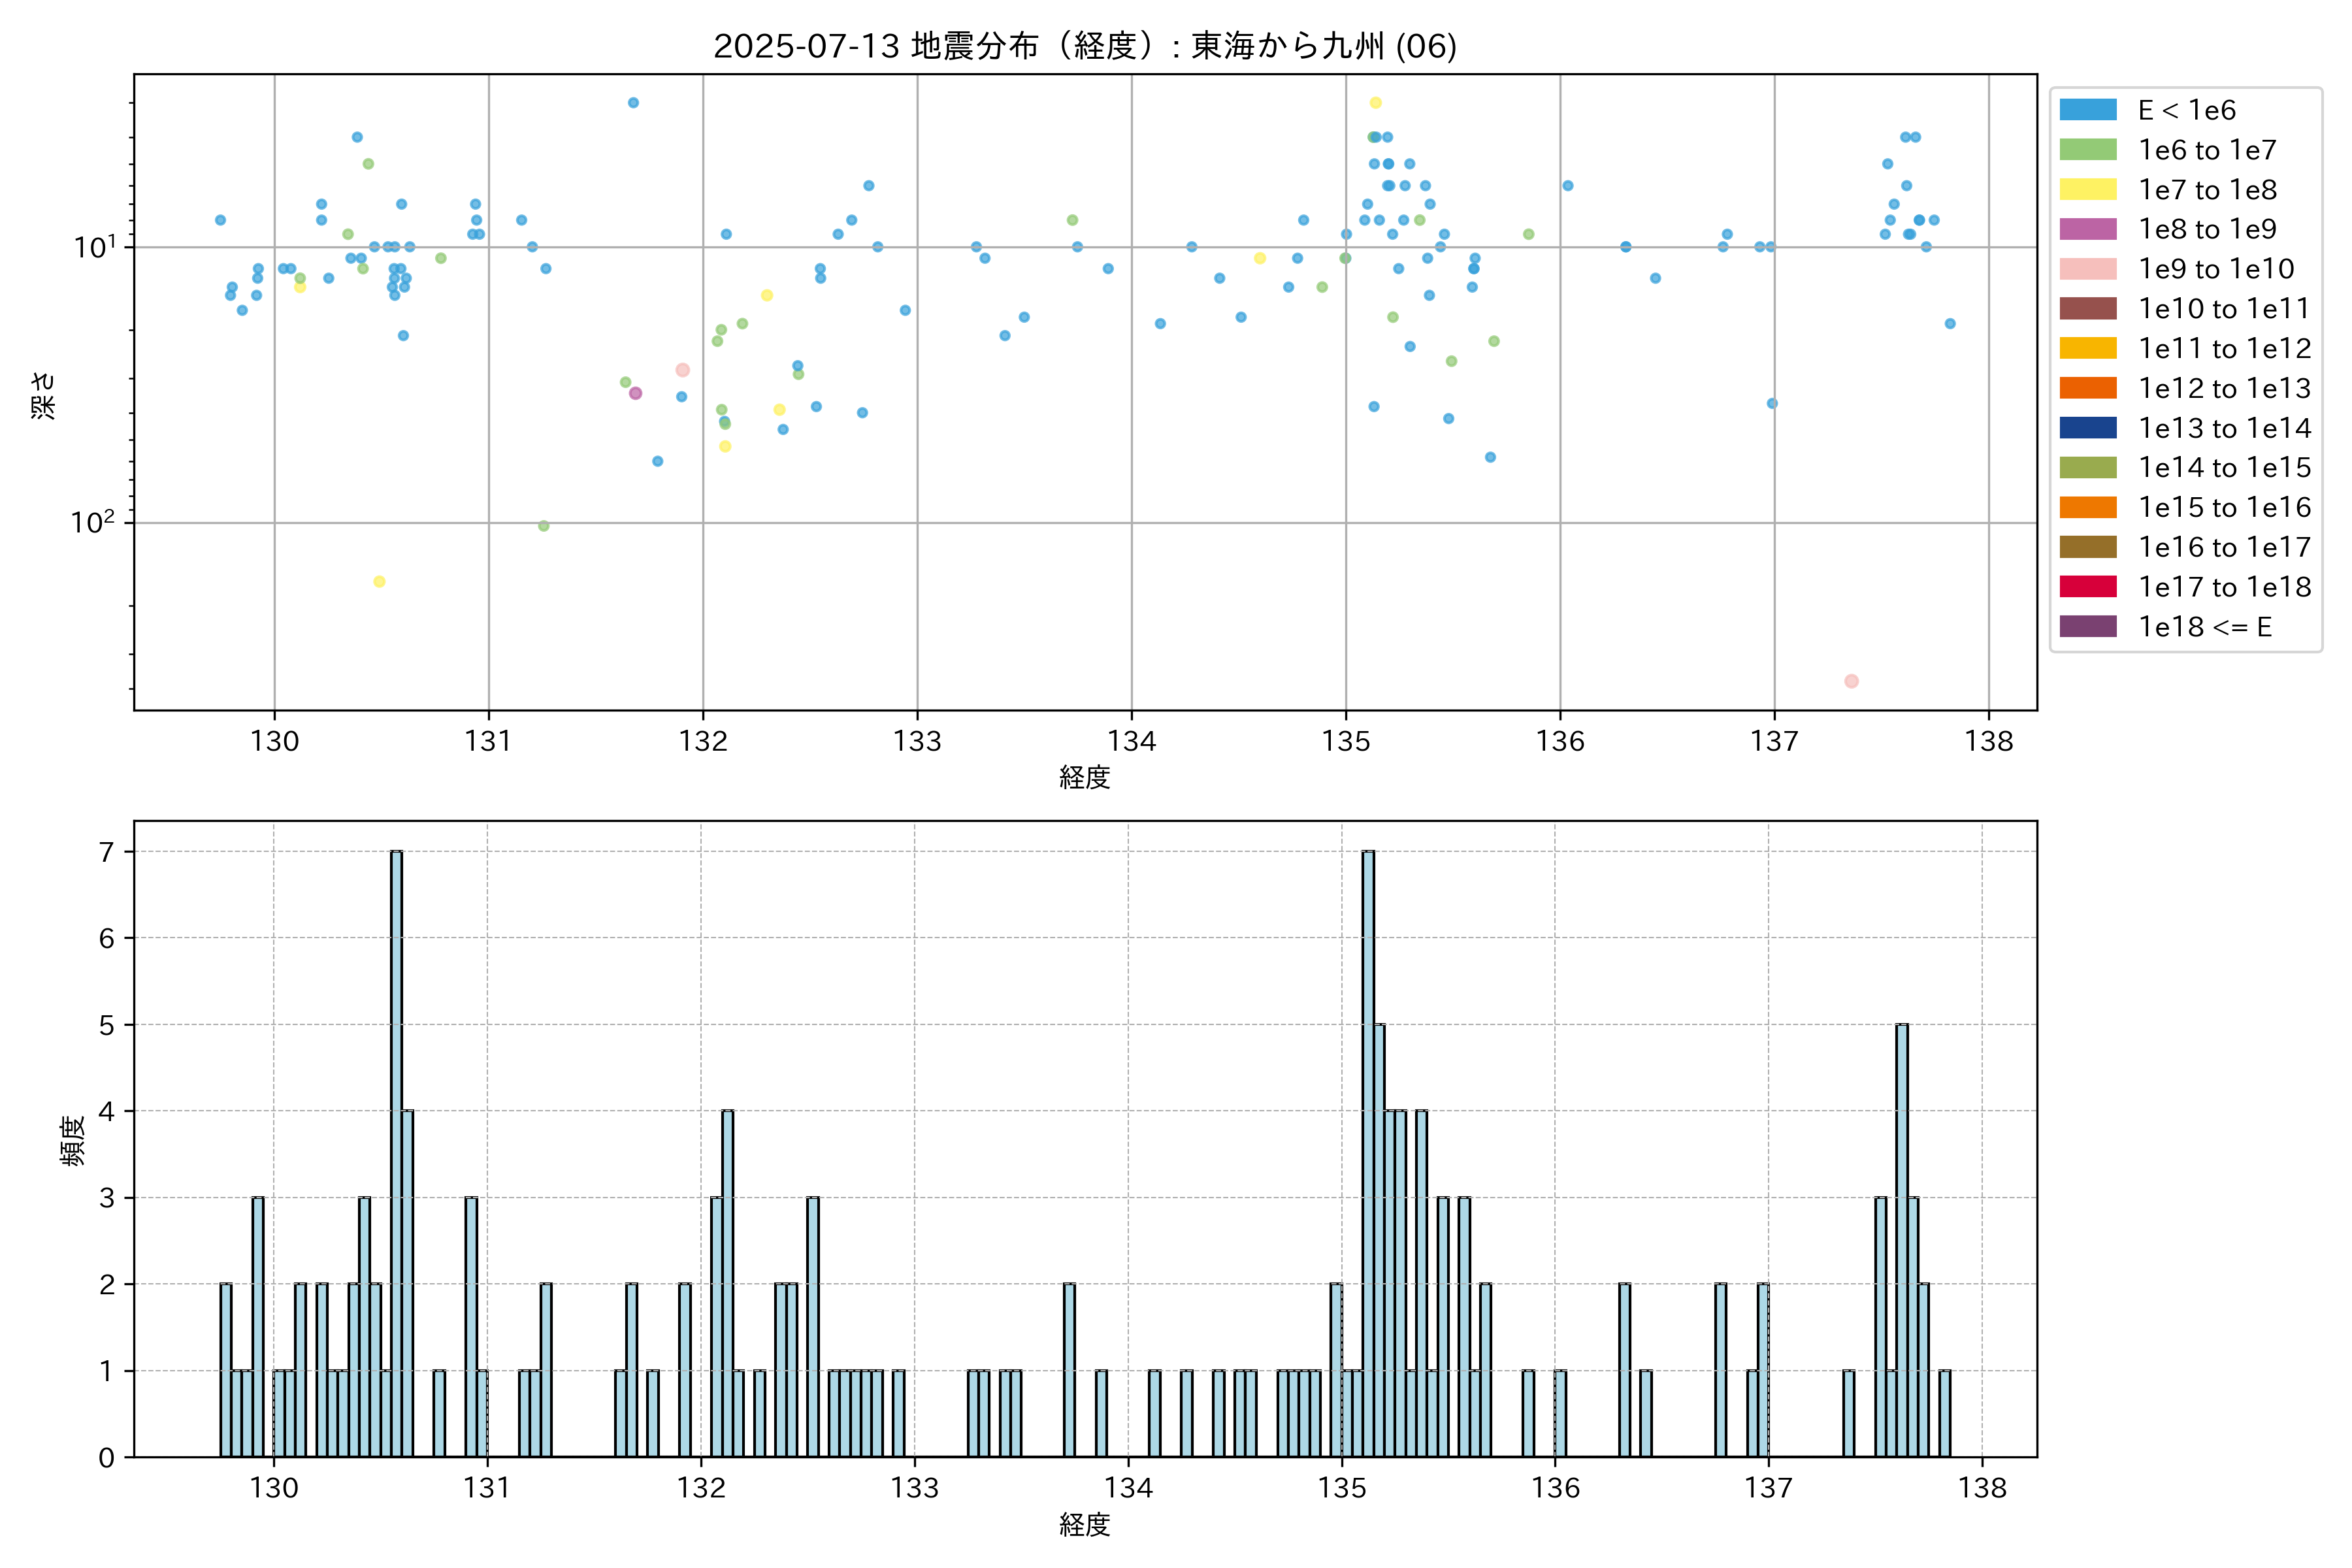Click the pink 1e9 to 1e10 swatch
This screenshot has width=2352, height=1568.
click(2087, 269)
